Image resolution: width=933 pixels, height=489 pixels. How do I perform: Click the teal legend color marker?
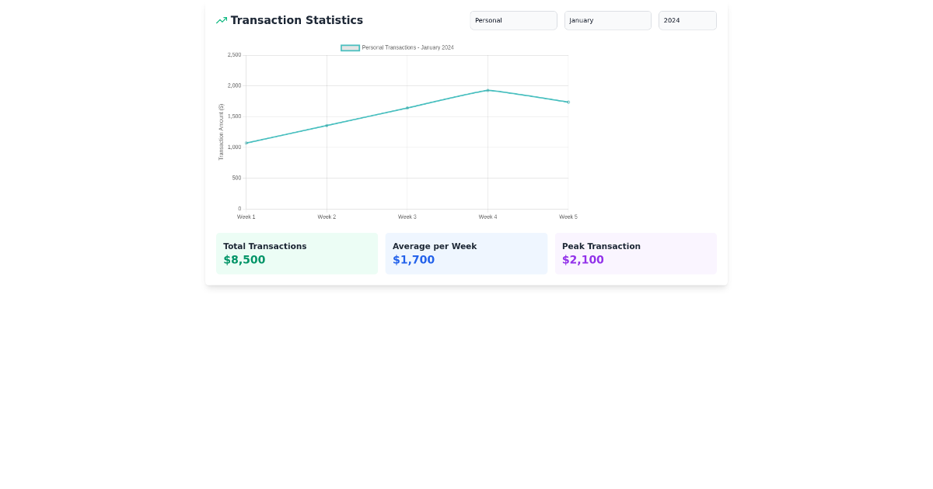click(348, 47)
